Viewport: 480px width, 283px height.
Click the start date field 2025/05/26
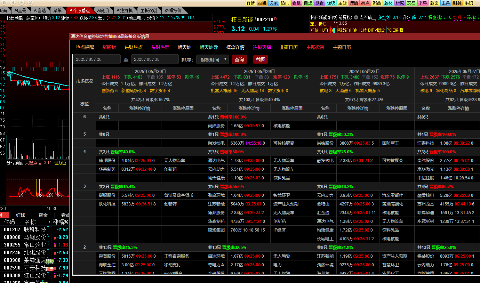[96, 59]
